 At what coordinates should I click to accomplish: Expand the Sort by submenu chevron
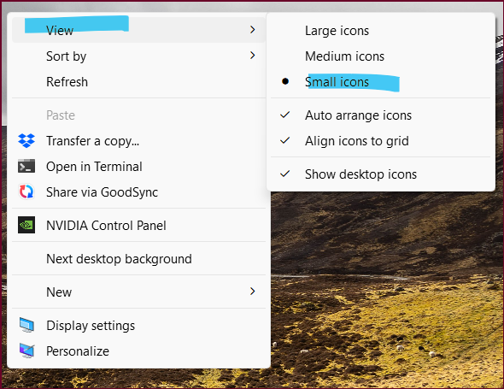(253, 56)
